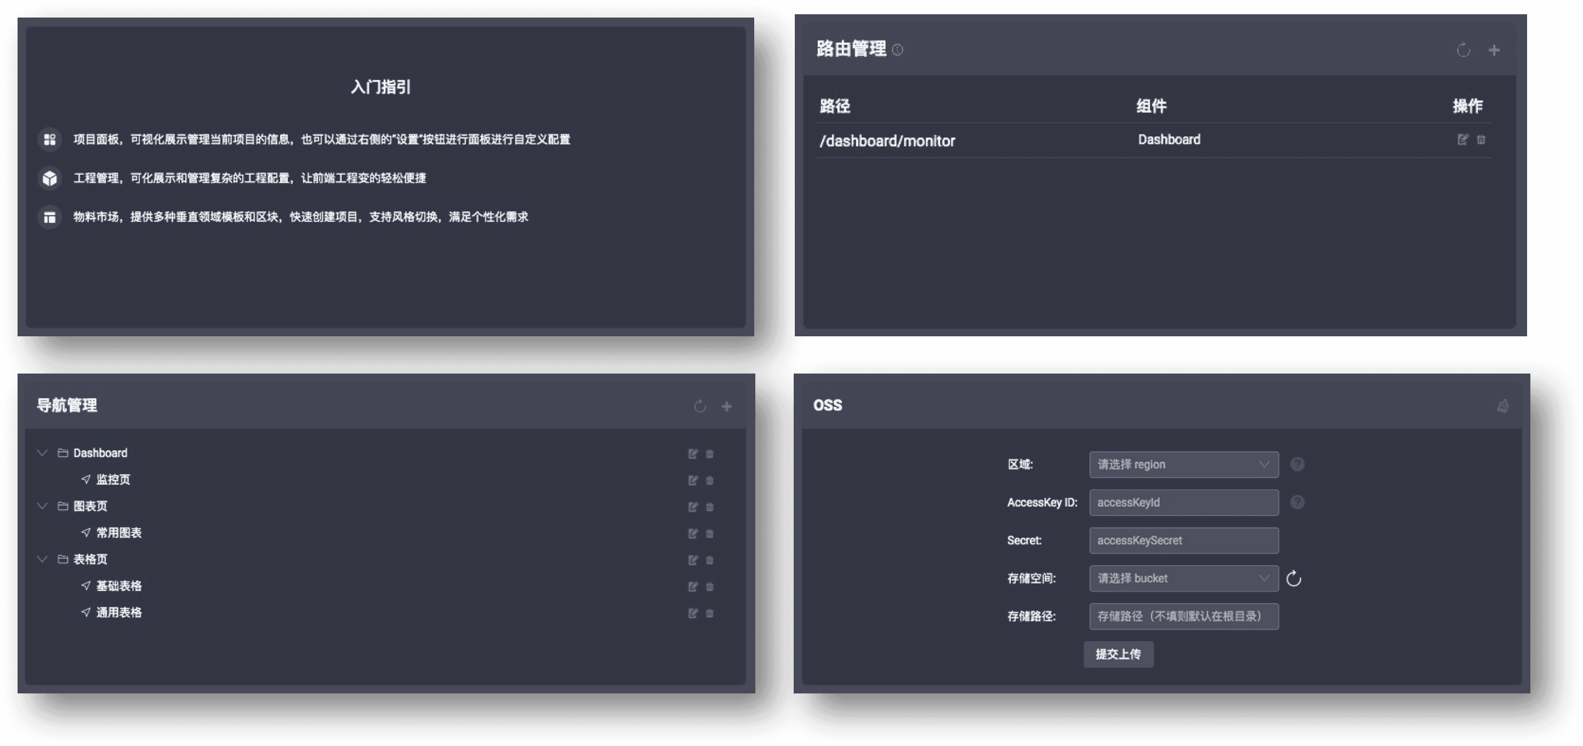
Task: Delete the 图表页 navigation folder
Action: pyautogui.click(x=710, y=507)
